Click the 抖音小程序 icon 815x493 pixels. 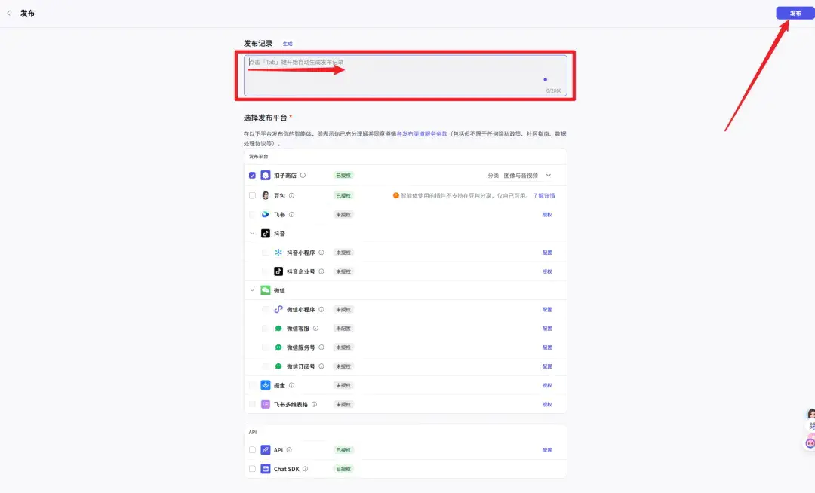(x=278, y=253)
